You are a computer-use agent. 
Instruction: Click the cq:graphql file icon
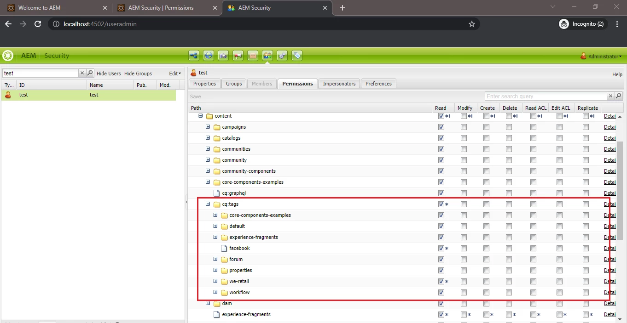pos(217,193)
